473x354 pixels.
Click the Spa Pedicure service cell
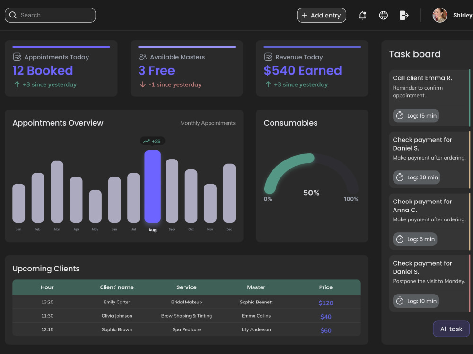186,329
